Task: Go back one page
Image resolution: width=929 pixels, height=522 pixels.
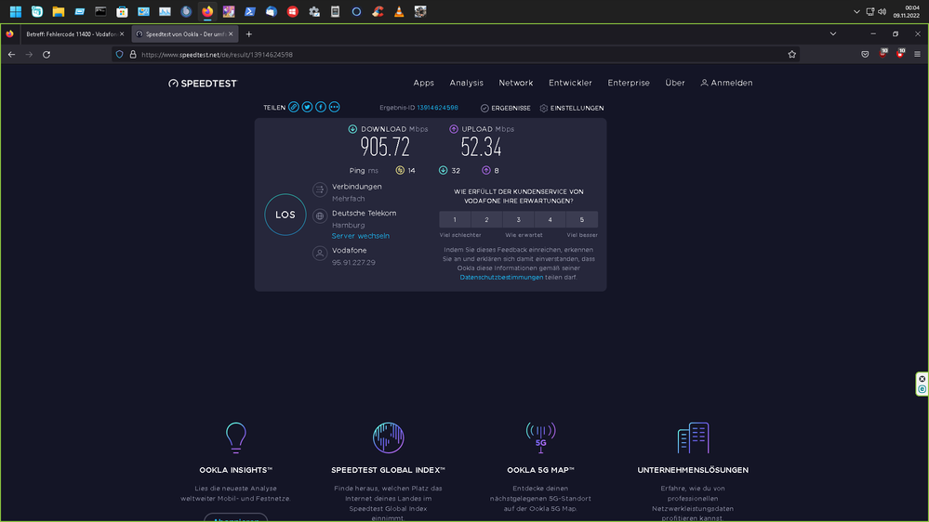Action: coord(12,55)
